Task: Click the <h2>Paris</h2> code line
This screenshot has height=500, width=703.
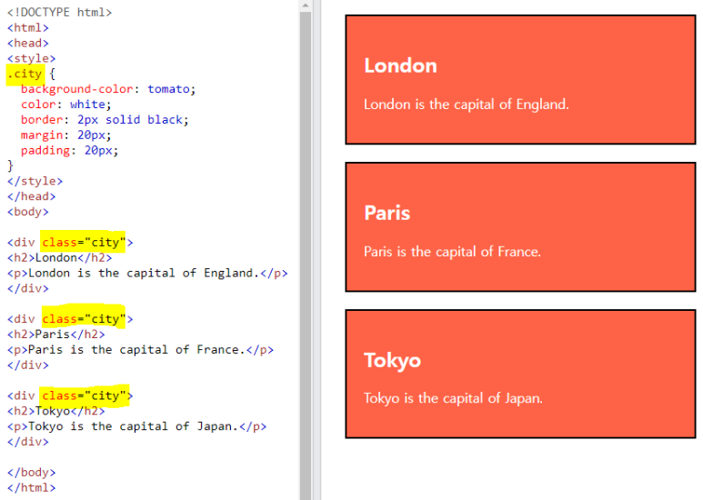Action: click(55, 335)
